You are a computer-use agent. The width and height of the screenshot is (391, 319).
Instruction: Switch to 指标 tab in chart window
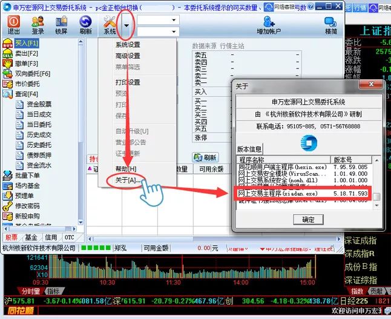pos(53,291)
